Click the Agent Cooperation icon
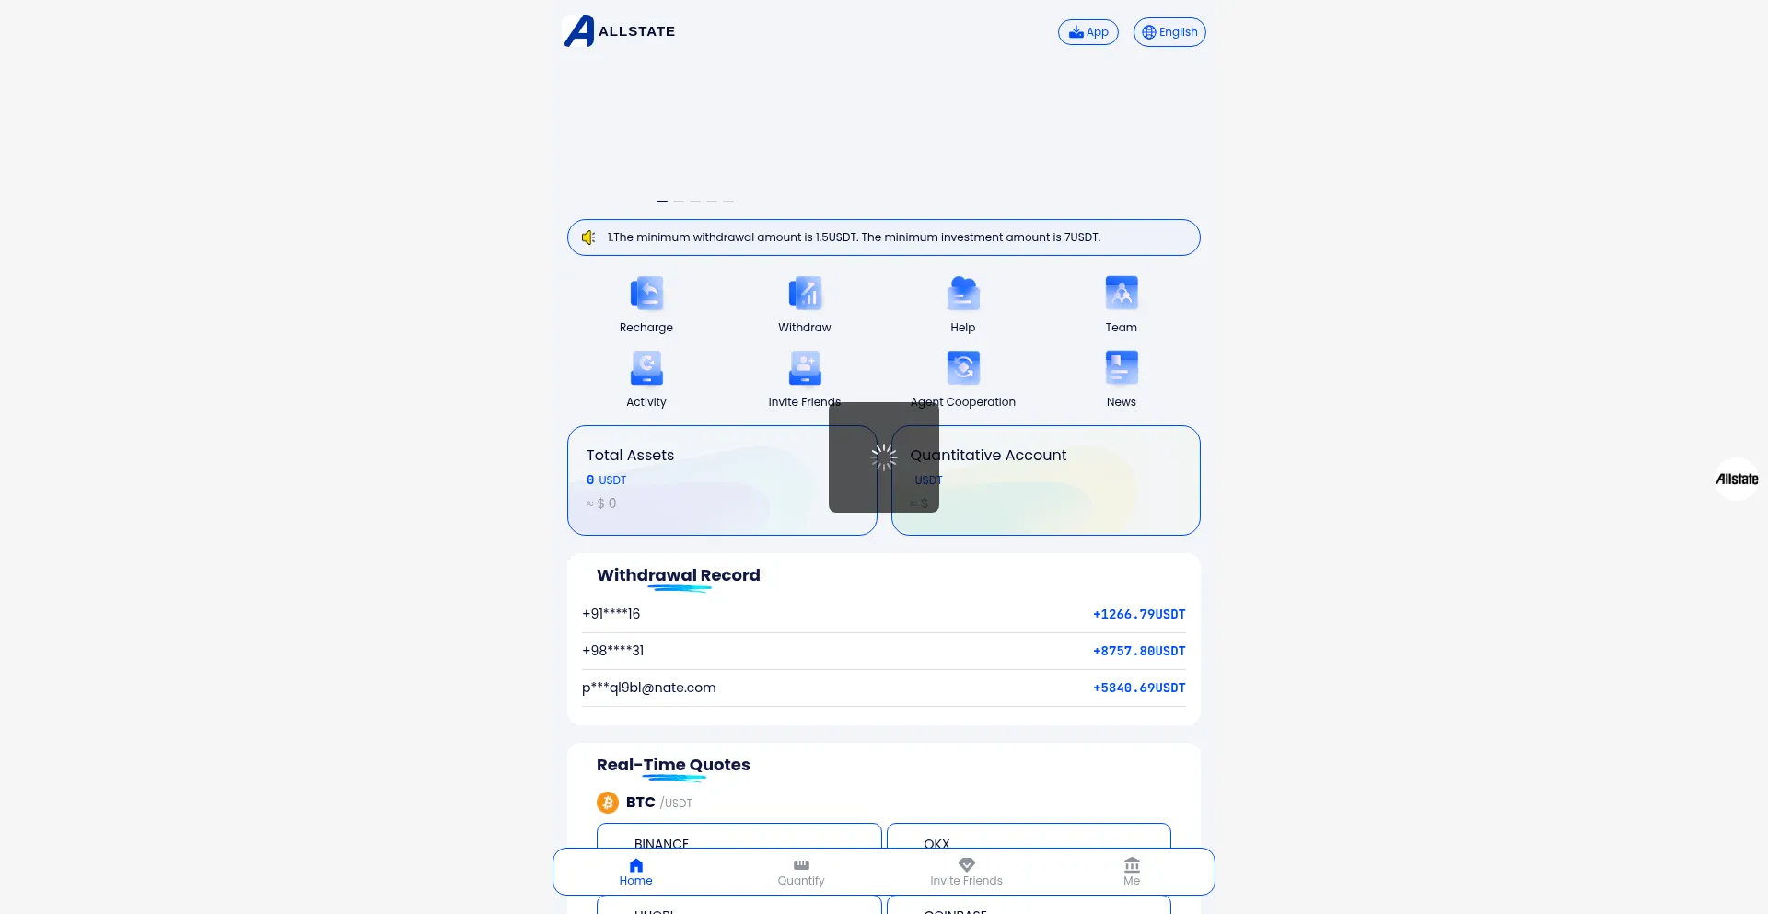This screenshot has width=1768, height=914. tap(962, 369)
